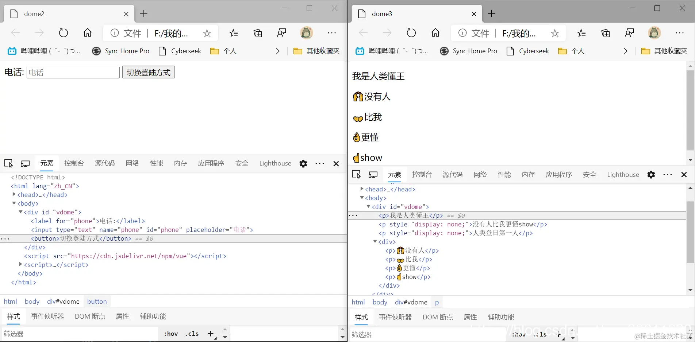
Task: Click the favorites star in the address bar
Action: click(207, 33)
